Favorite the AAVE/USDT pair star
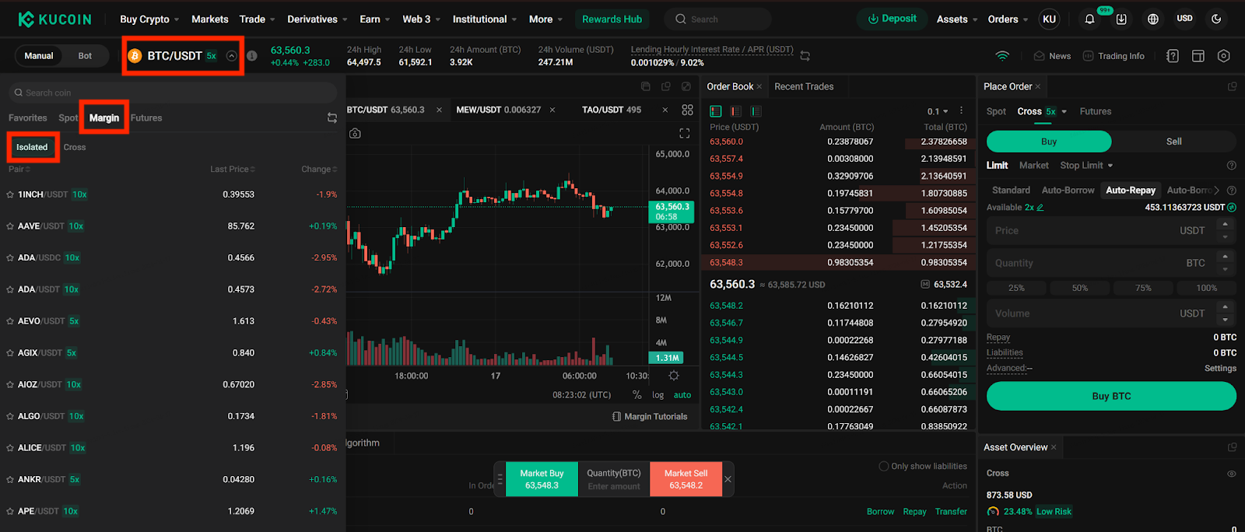Image resolution: width=1245 pixels, height=532 pixels. [x=10, y=226]
